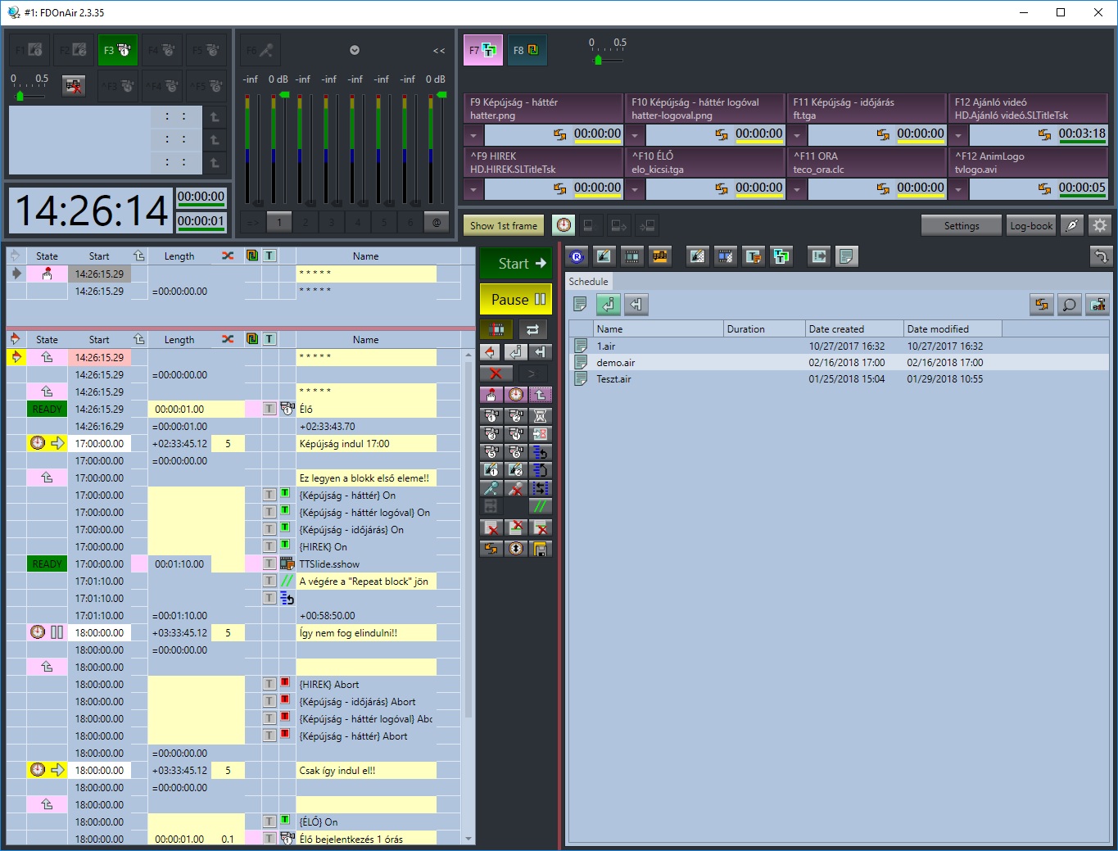Move the 0 dB fader on second audio channel

(283, 96)
